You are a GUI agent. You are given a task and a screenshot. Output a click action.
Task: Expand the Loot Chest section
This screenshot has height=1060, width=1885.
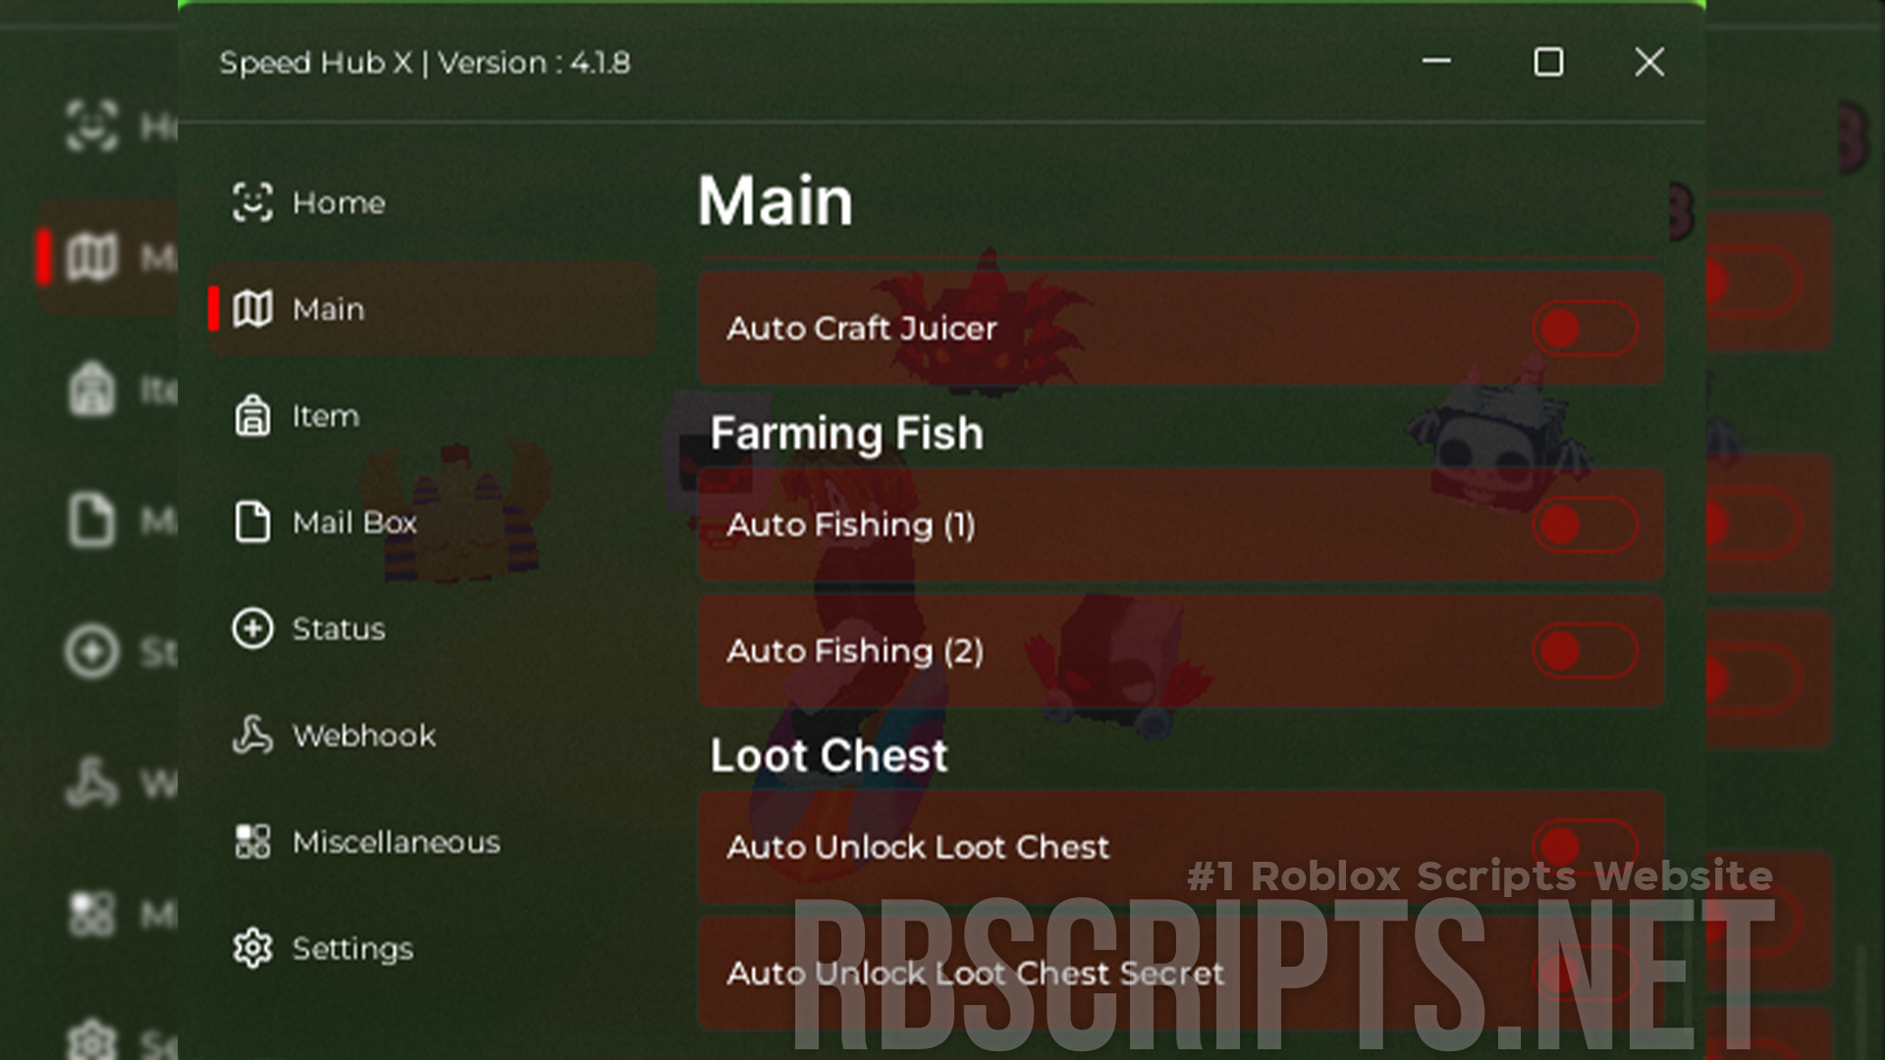coord(828,755)
